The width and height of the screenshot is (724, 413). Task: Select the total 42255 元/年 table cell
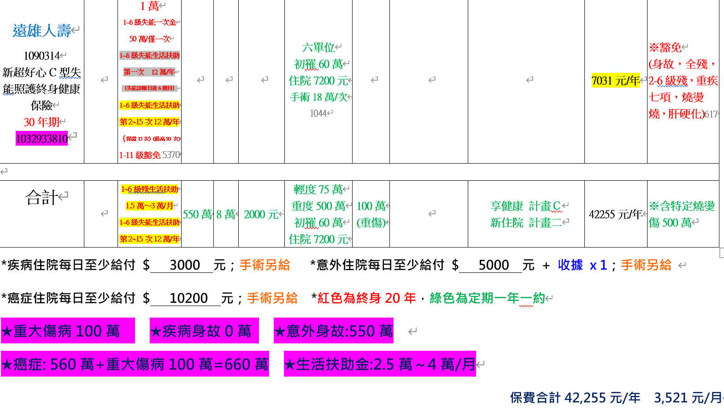point(615,214)
